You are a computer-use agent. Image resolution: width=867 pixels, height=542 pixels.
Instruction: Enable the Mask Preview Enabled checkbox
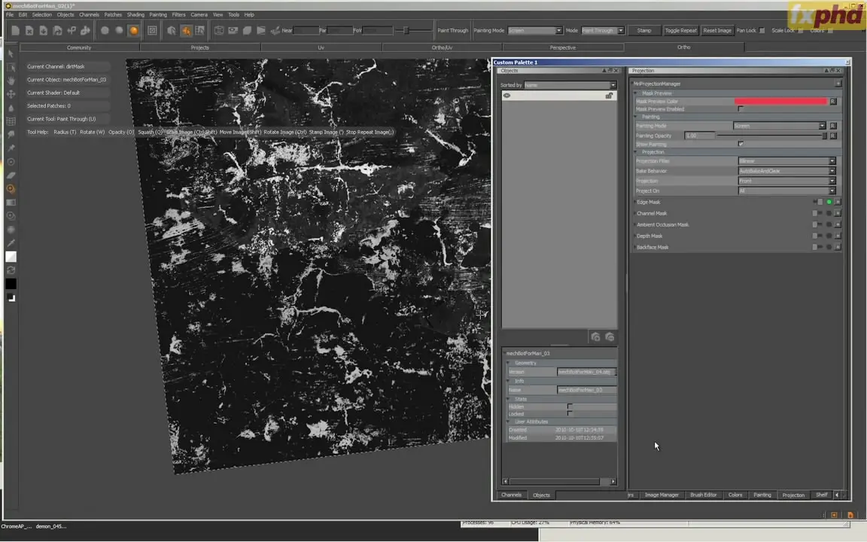(x=740, y=109)
